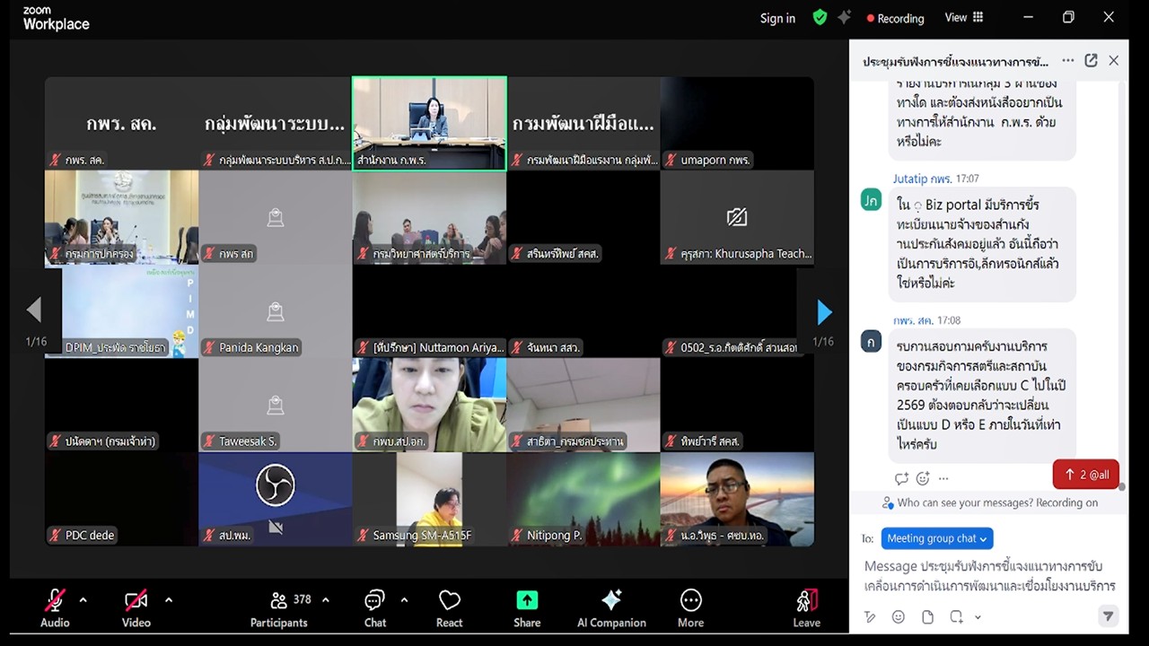The width and height of the screenshot is (1149, 646).
Task: Close the chat panel
Action: (1114, 61)
